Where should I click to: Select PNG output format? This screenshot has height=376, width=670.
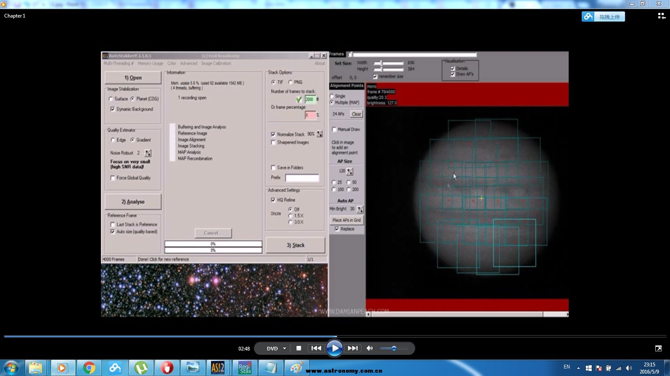[290, 82]
